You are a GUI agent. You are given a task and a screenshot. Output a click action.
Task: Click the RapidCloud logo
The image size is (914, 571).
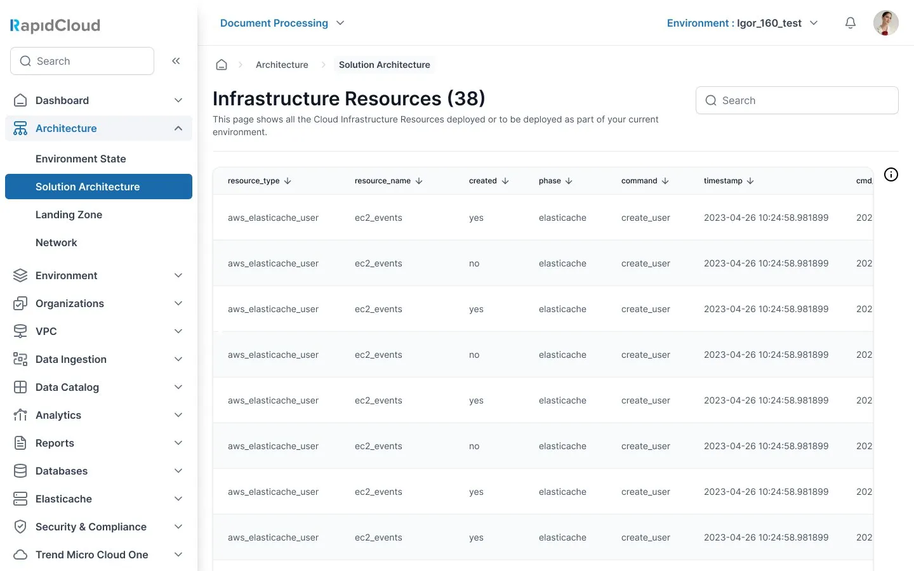[55, 25]
